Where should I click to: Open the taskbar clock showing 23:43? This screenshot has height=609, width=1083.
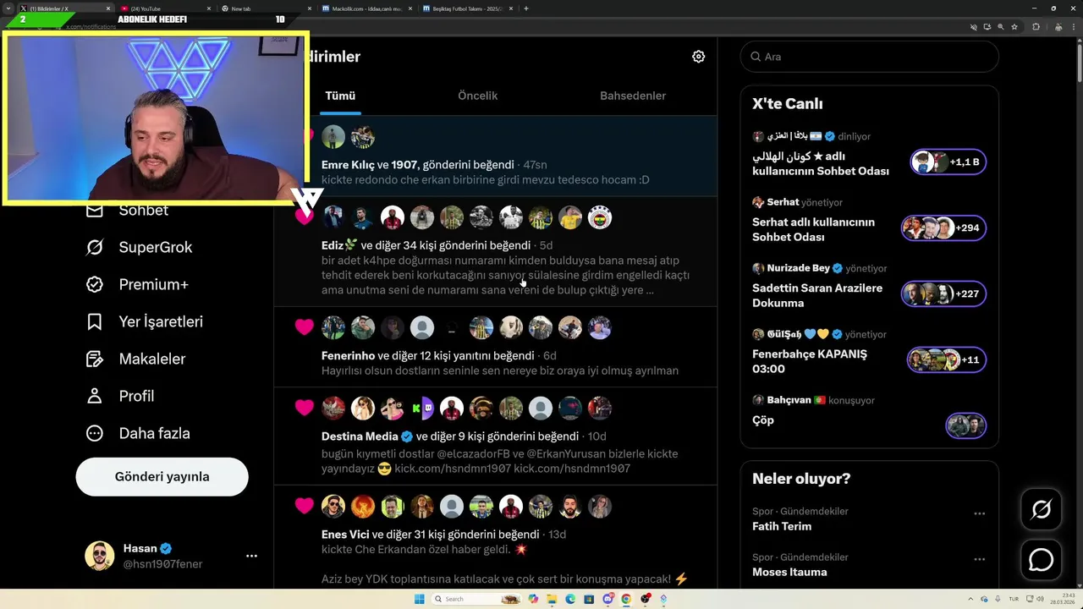pos(1062,599)
